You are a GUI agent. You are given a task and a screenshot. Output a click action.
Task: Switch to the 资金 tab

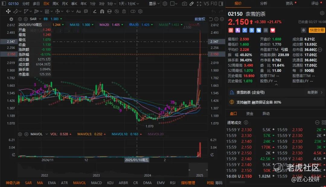pyautogui.click(x=250, y=114)
